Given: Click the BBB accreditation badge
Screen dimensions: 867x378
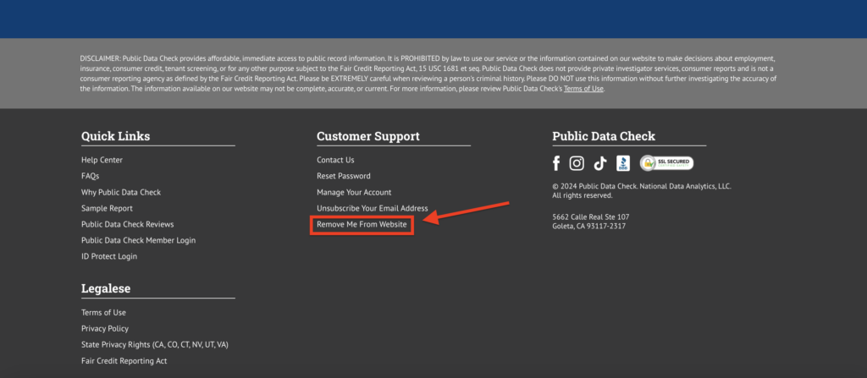Looking at the screenshot, I should 623,163.
